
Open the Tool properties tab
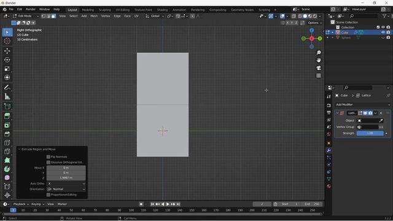tap(329, 96)
